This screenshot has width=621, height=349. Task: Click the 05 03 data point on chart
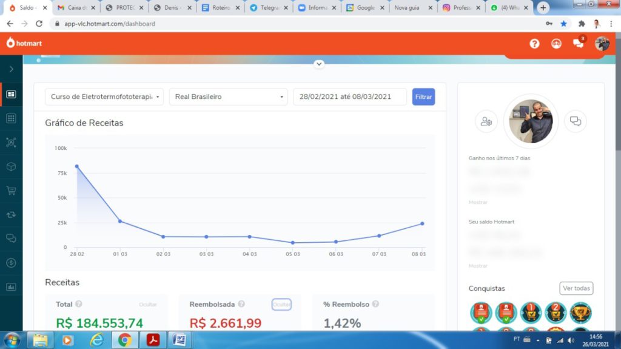[293, 243]
